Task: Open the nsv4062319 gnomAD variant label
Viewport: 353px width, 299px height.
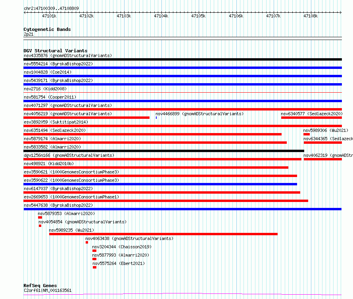Action: pos(328,155)
